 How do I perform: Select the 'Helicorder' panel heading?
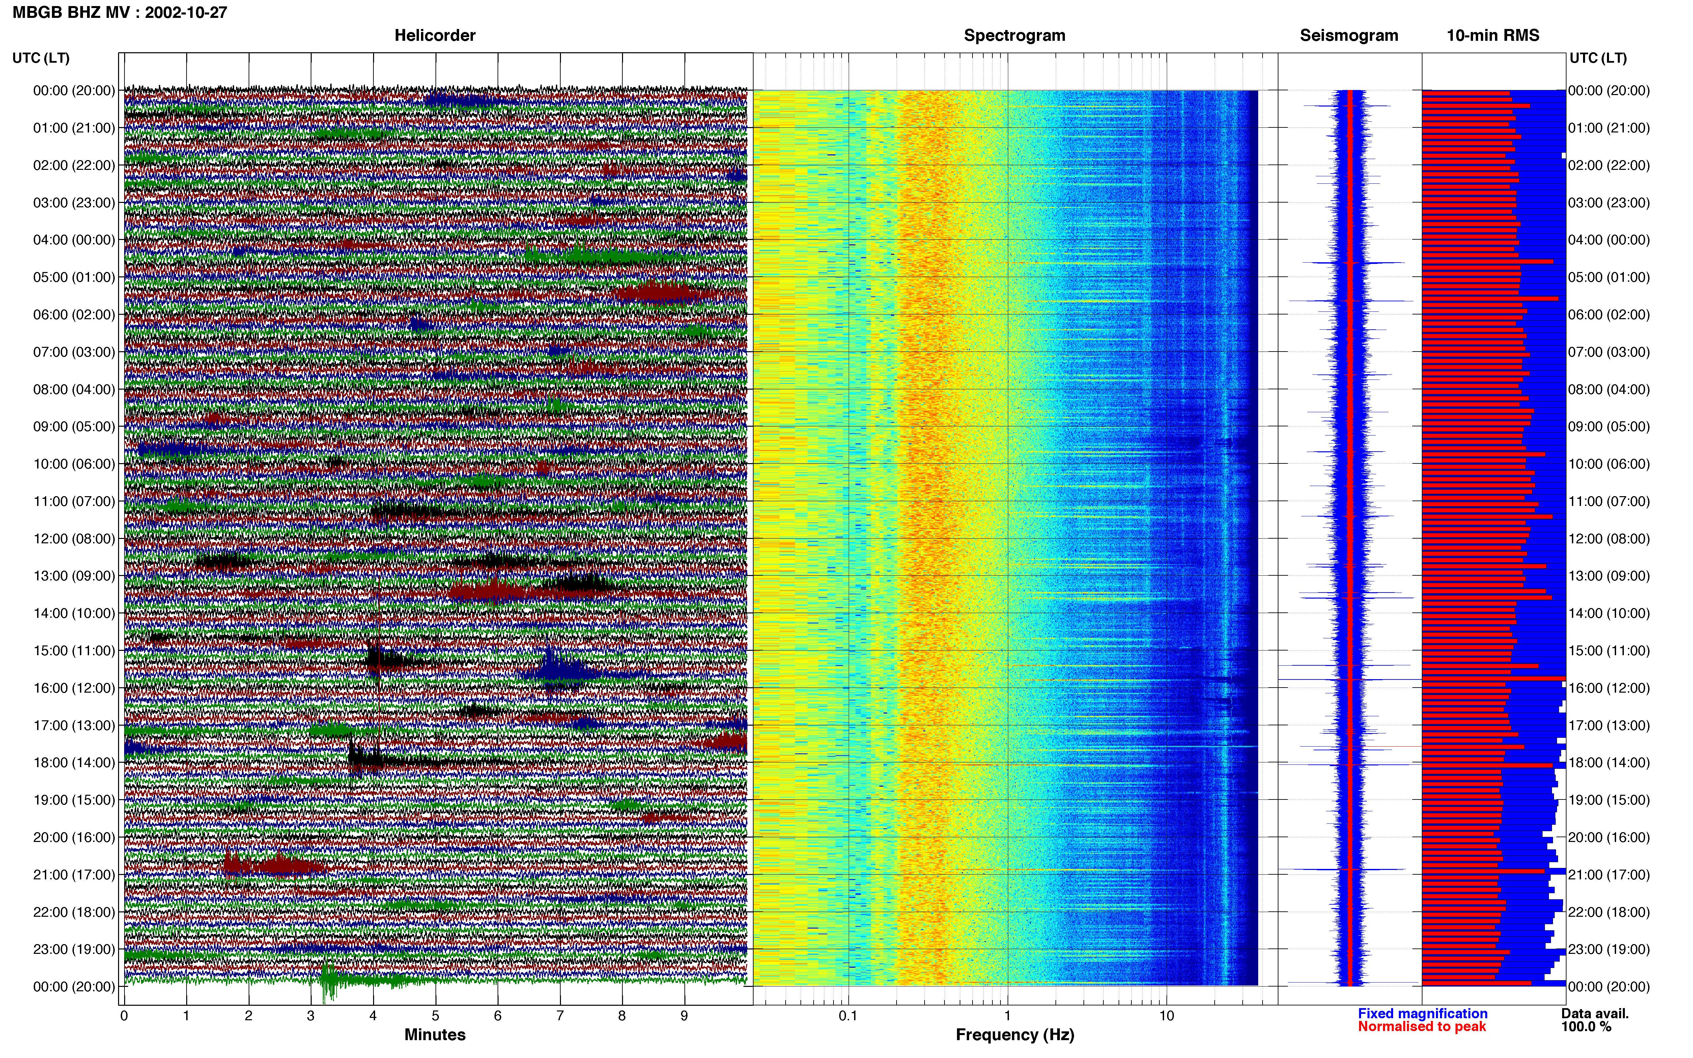pyautogui.click(x=435, y=36)
